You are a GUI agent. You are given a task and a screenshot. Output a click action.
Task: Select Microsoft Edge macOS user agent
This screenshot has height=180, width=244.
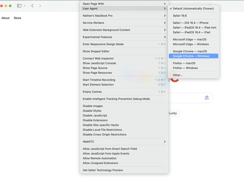[193, 39]
